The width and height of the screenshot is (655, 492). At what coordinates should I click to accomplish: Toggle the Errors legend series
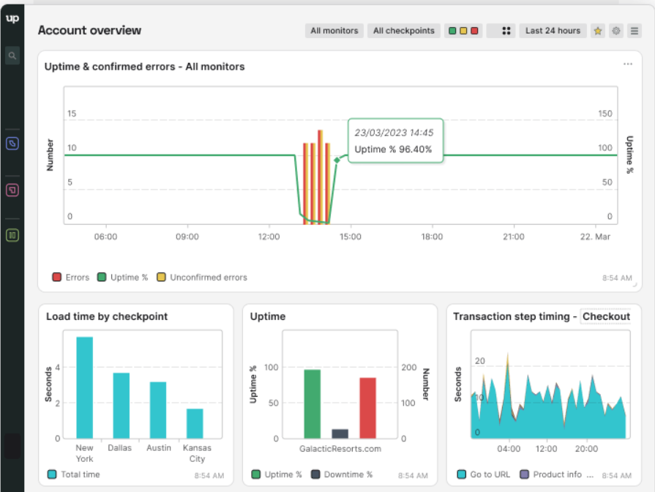[71, 277]
